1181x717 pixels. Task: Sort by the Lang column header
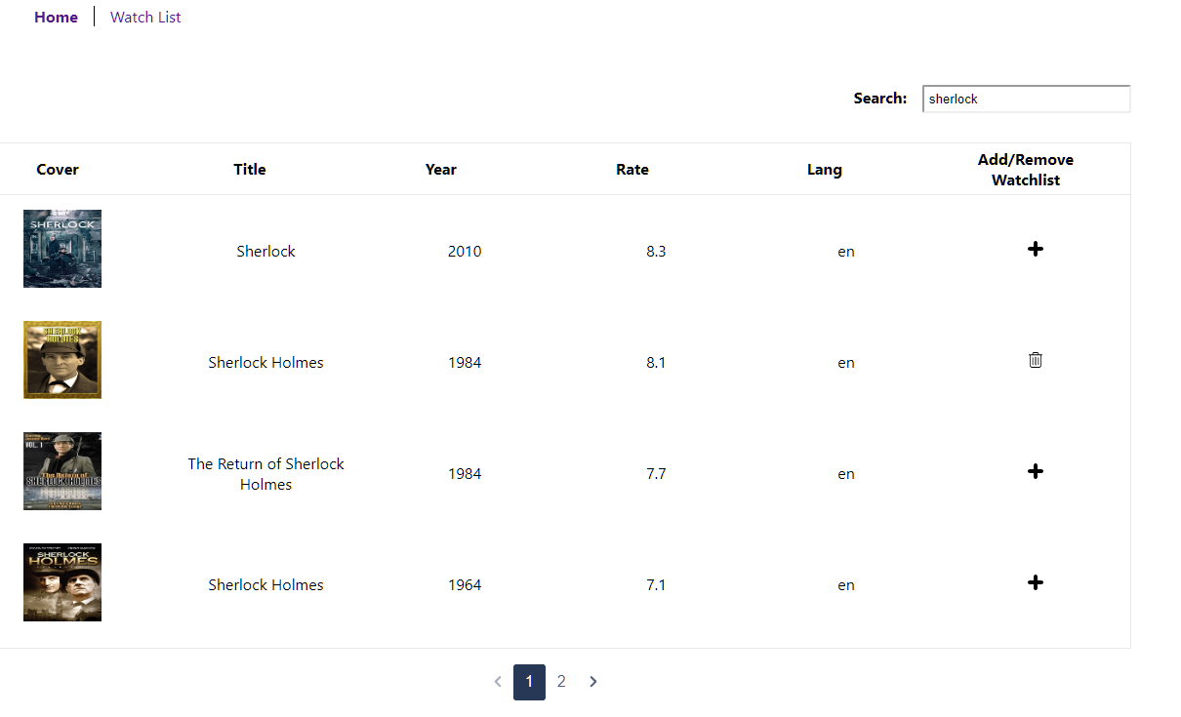825,169
